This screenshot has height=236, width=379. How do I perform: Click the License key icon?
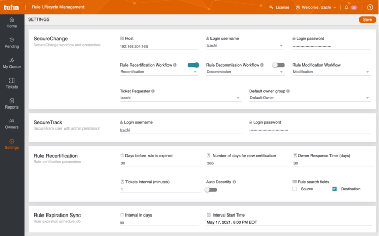(x=271, y=7)
